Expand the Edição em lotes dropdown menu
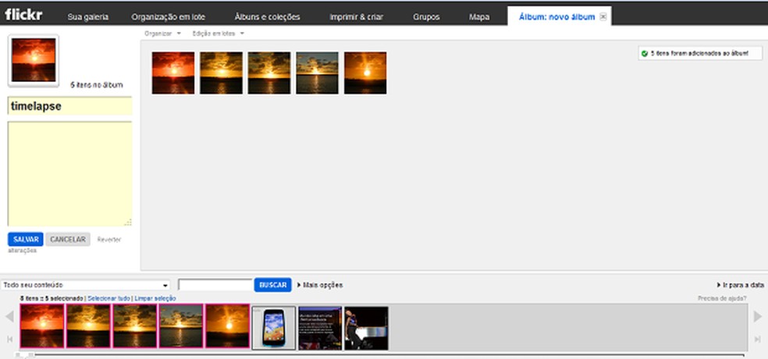This screenshot has width=768, height=359. tap(218, 34)
